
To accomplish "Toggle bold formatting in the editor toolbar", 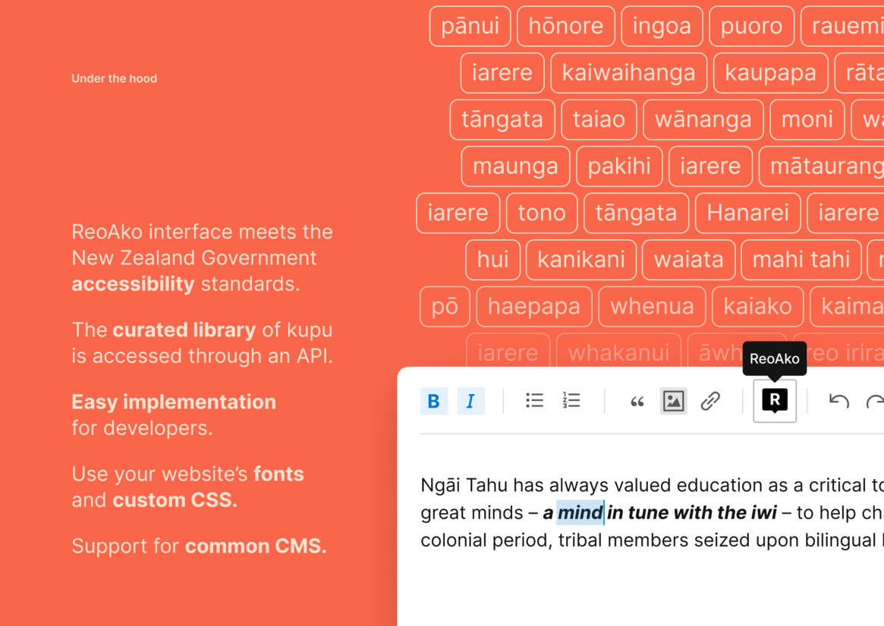I will pos(433,401).
